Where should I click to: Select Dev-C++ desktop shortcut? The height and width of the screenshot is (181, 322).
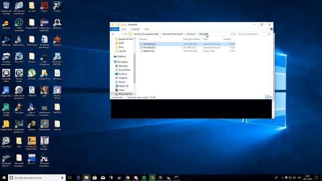[x=32, y=159]
